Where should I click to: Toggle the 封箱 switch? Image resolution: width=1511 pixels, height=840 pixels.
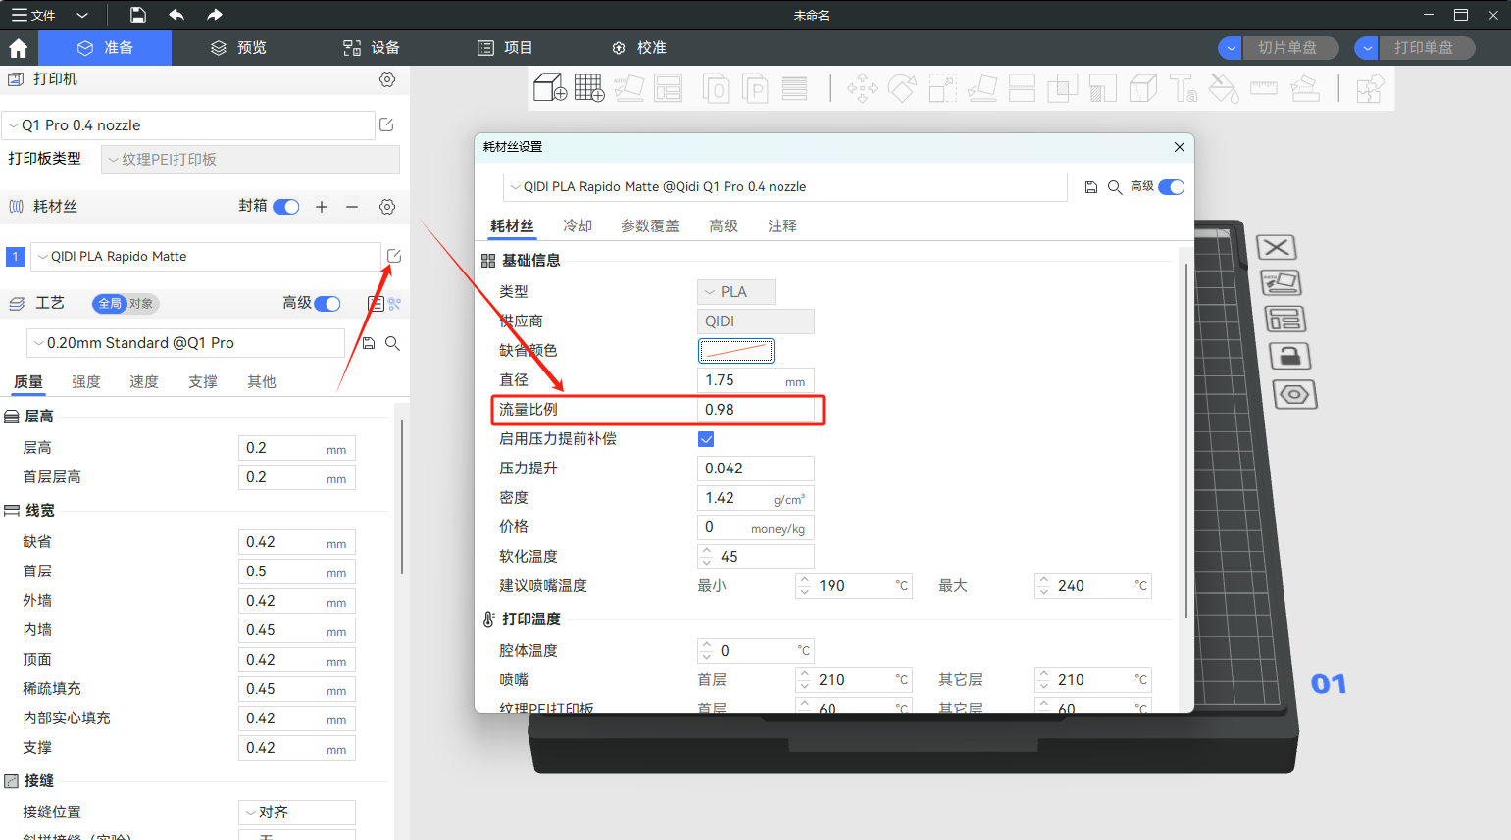286,207
